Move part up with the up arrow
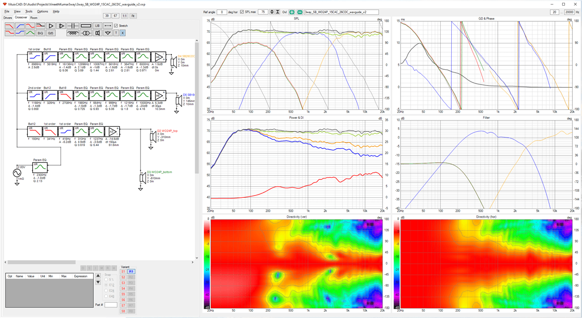 (x=98, y=276)
